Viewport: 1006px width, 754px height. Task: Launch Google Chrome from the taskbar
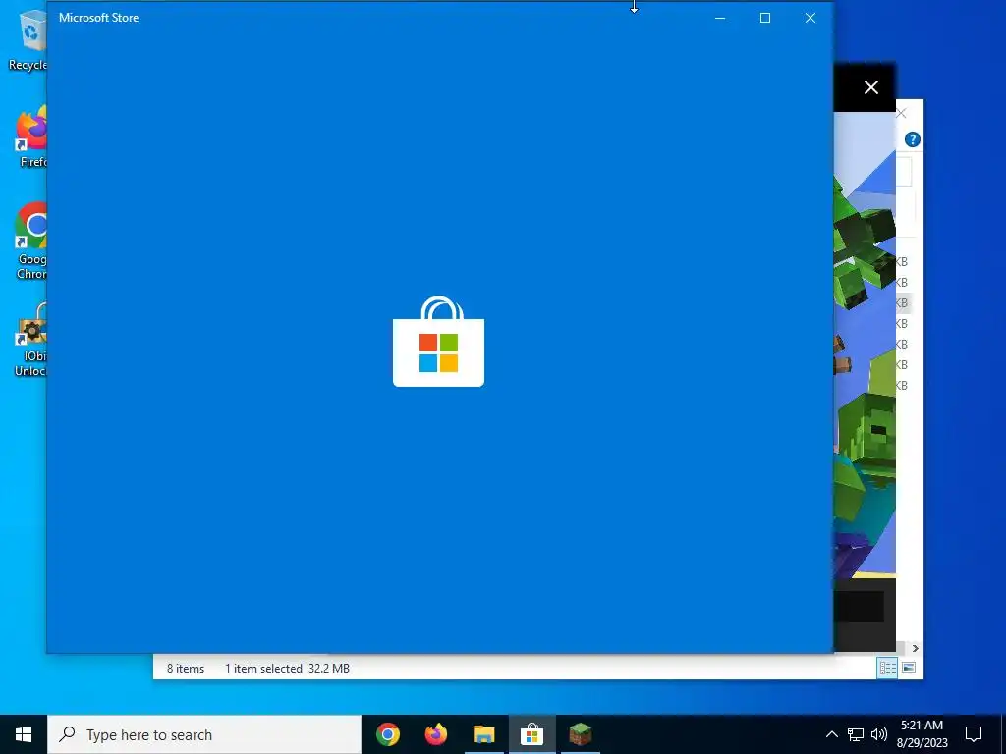tap(388, 734)
